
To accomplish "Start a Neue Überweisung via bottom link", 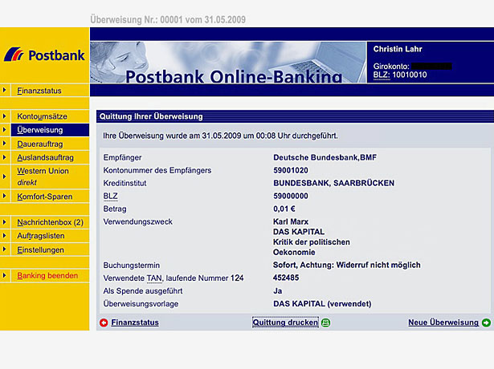I will tap(443, 322).
